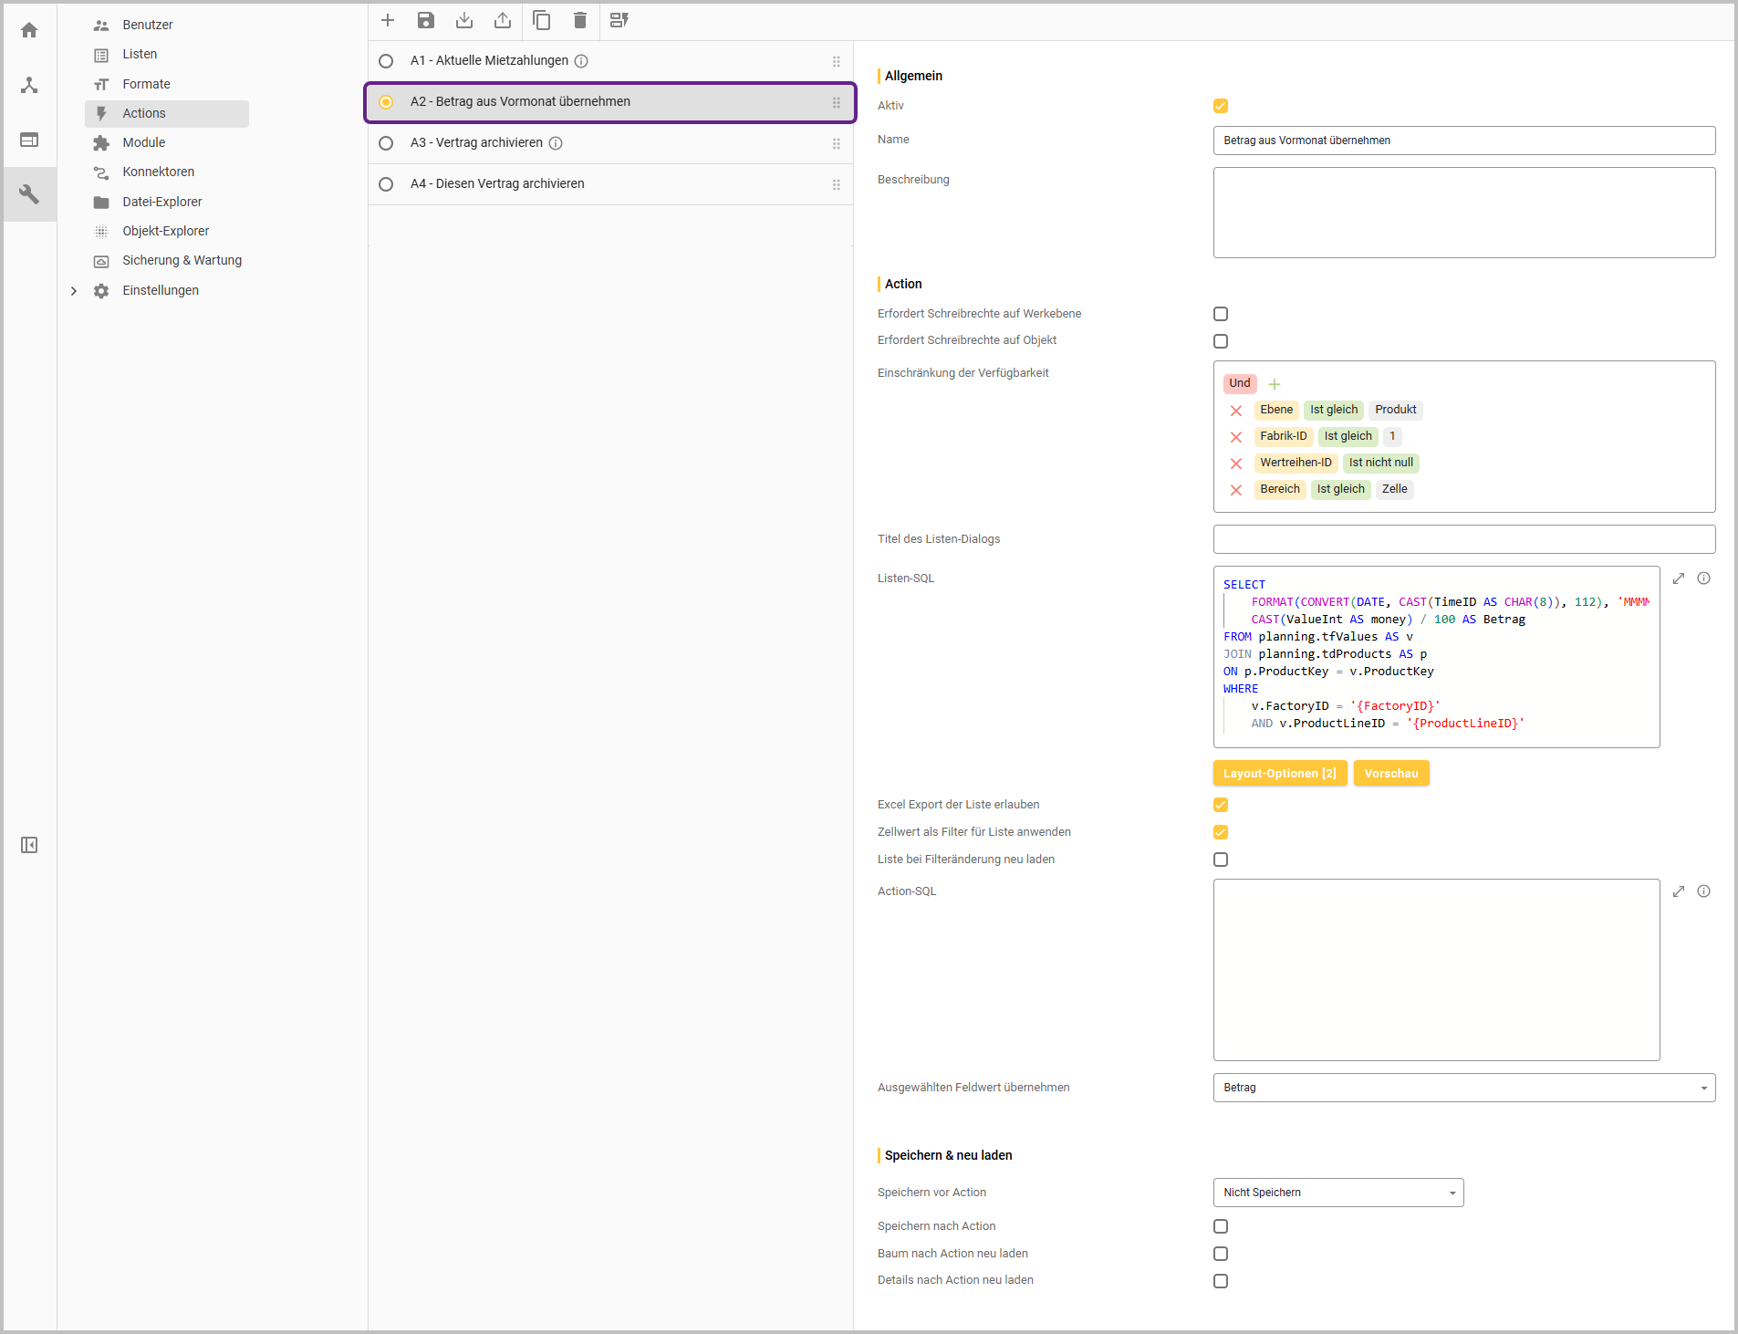The width and height of the screenshot is (1738, 1334).
Task: Show info for the Action-SQL field
Action: point(1704,891)
